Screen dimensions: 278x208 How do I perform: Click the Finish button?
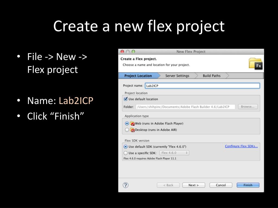pyautogui.click(x=248, y=185)
